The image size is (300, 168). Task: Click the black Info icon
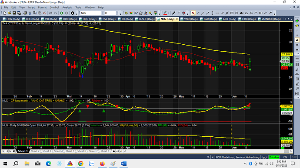[x=73, y=13]
